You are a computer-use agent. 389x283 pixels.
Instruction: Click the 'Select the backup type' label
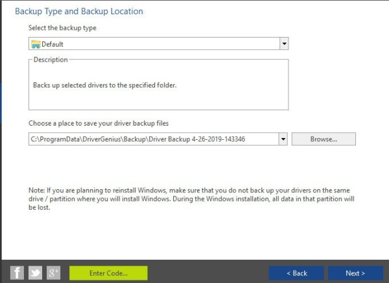point(62,28)
